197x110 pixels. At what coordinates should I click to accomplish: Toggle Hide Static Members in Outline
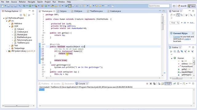point(185,51)
